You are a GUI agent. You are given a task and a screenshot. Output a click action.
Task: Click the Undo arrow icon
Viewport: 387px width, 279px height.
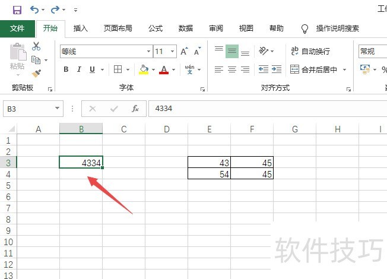click(34, 9)
